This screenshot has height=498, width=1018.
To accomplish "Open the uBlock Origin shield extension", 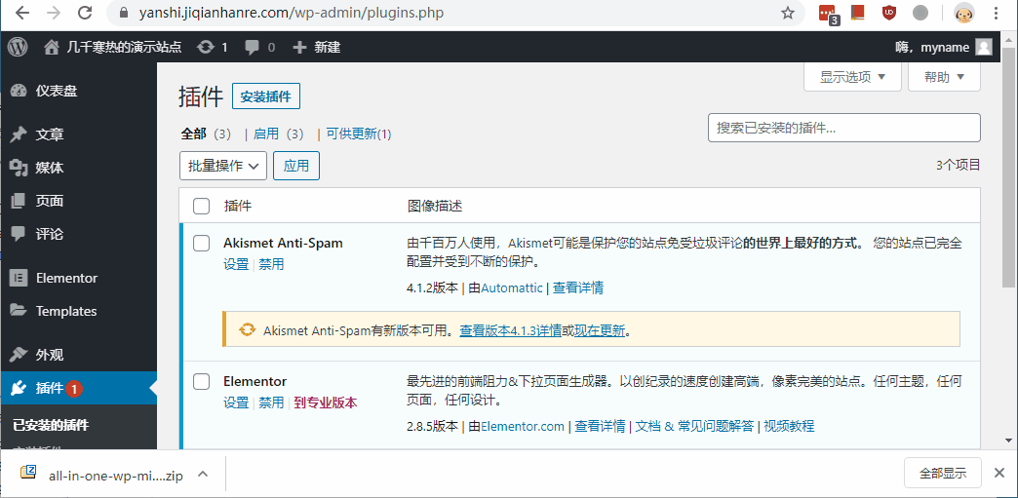I will click(x=889, y=13).
